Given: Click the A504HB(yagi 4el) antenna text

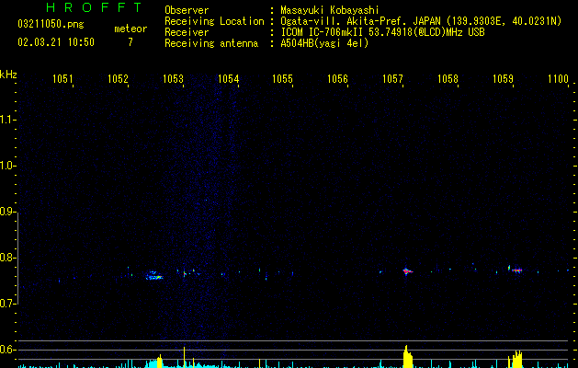Looking at the screenshot, I should [x=324, y=43].
